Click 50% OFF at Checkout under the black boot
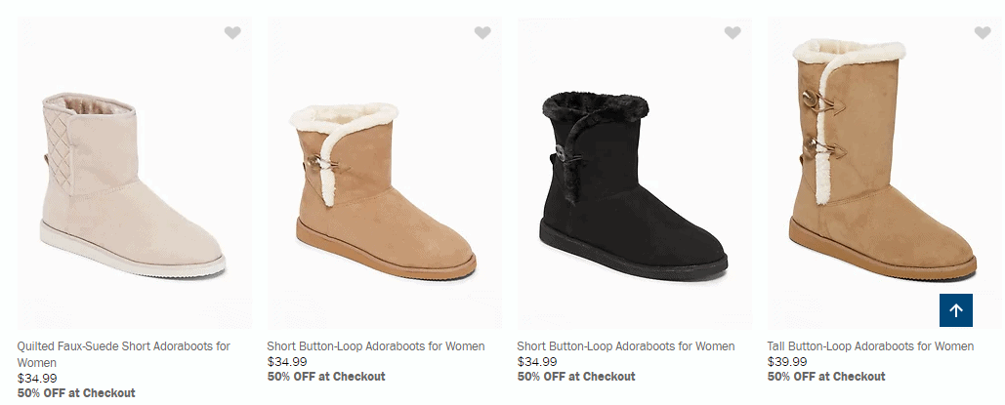The image size is (1005, 405). click(x=576, y=377)
